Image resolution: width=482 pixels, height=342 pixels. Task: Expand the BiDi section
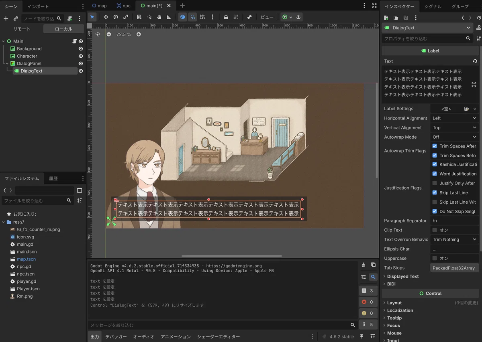[391, 284]
